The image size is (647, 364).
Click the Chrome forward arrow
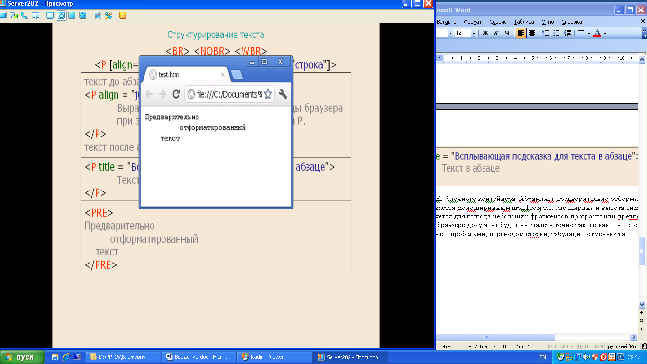162,94
